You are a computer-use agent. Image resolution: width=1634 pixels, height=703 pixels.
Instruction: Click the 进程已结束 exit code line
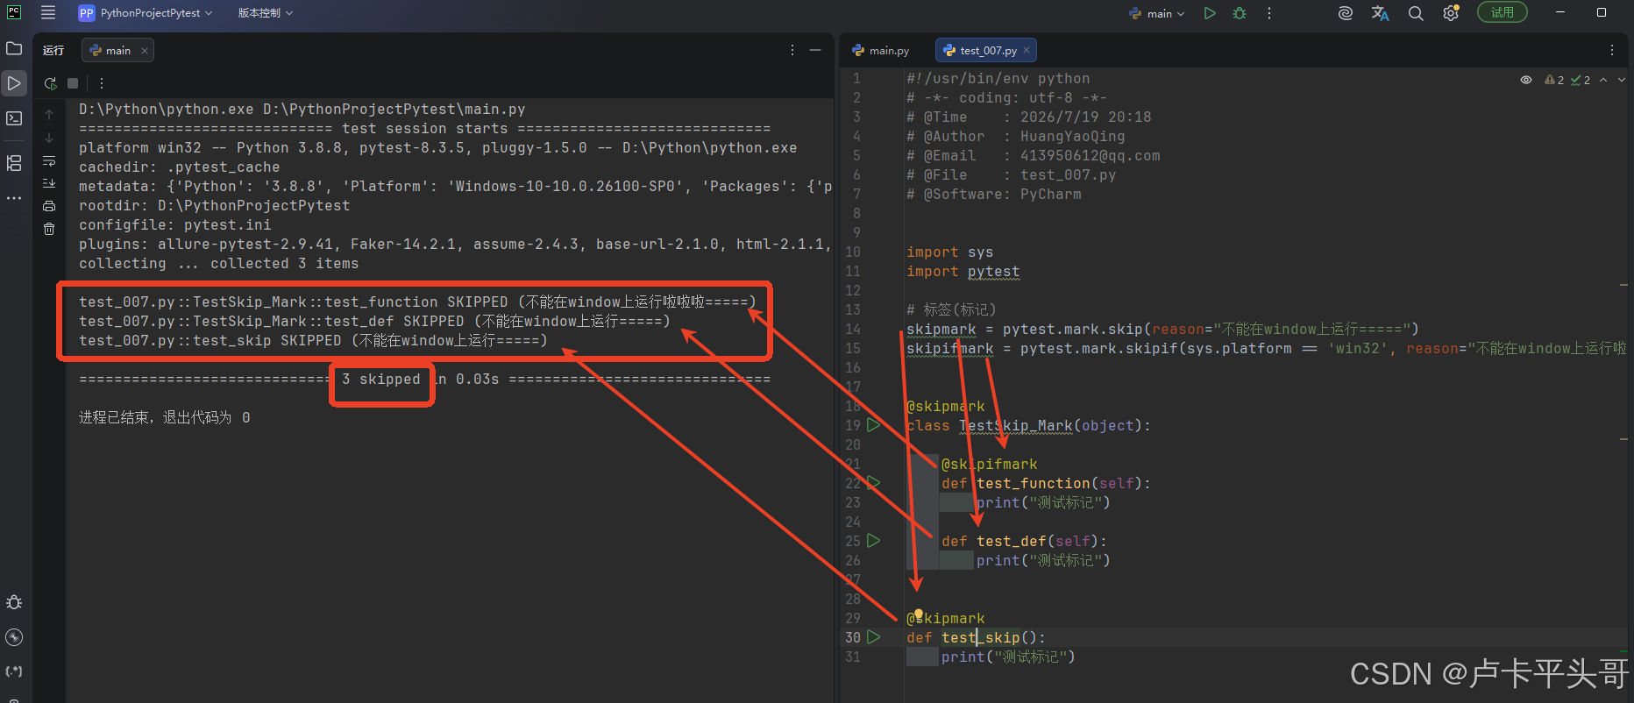coord(165,418)
